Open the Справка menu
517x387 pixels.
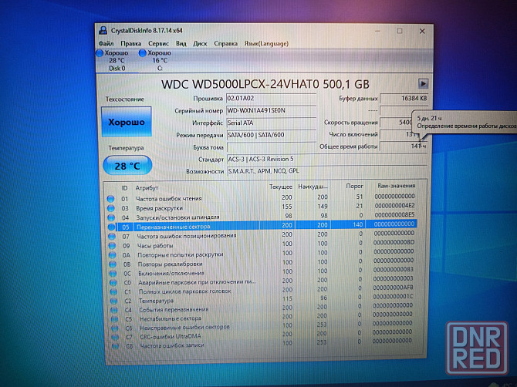pyautogui.click(x=225, y=44)
